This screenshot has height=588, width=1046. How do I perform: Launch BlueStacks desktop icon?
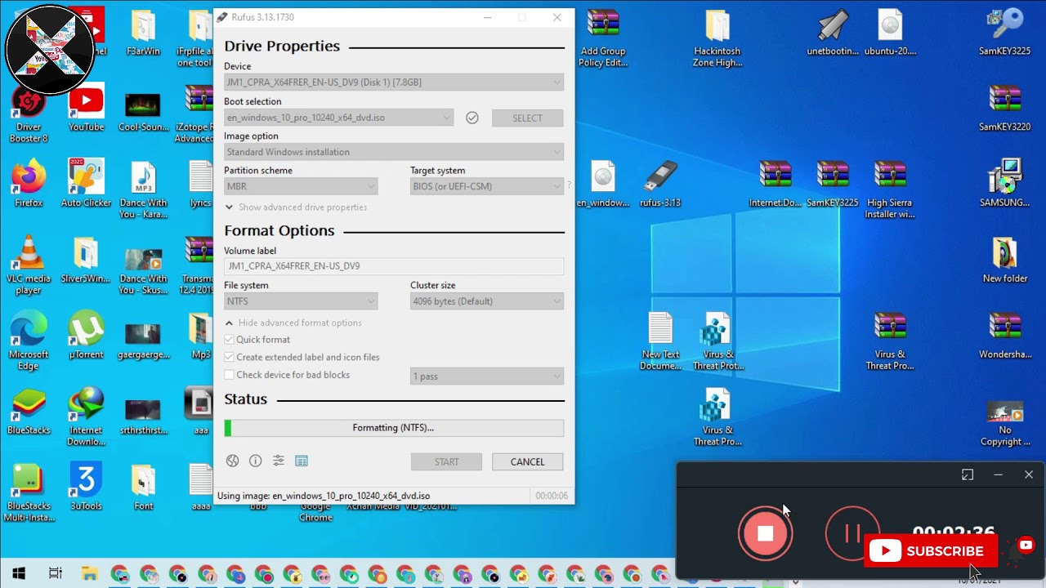[x=29, y=412]
